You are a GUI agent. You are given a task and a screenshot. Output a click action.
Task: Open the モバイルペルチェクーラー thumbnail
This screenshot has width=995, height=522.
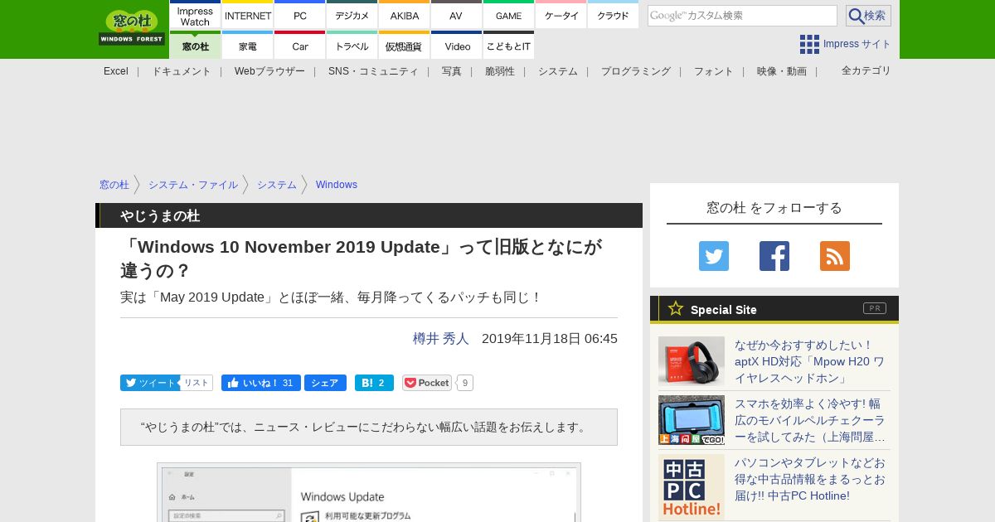pos(692,420)
